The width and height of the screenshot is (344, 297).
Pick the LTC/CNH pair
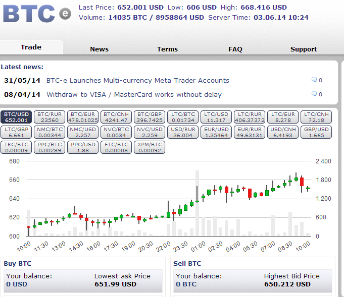[316, 117]
